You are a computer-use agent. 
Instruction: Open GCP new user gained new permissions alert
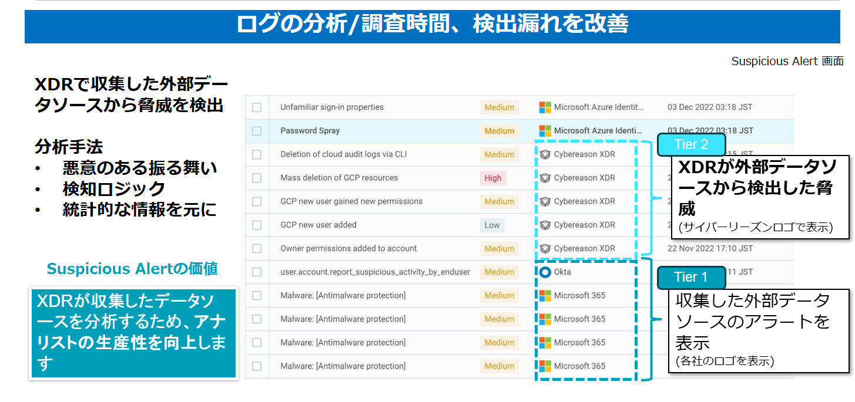click(351, 201)
